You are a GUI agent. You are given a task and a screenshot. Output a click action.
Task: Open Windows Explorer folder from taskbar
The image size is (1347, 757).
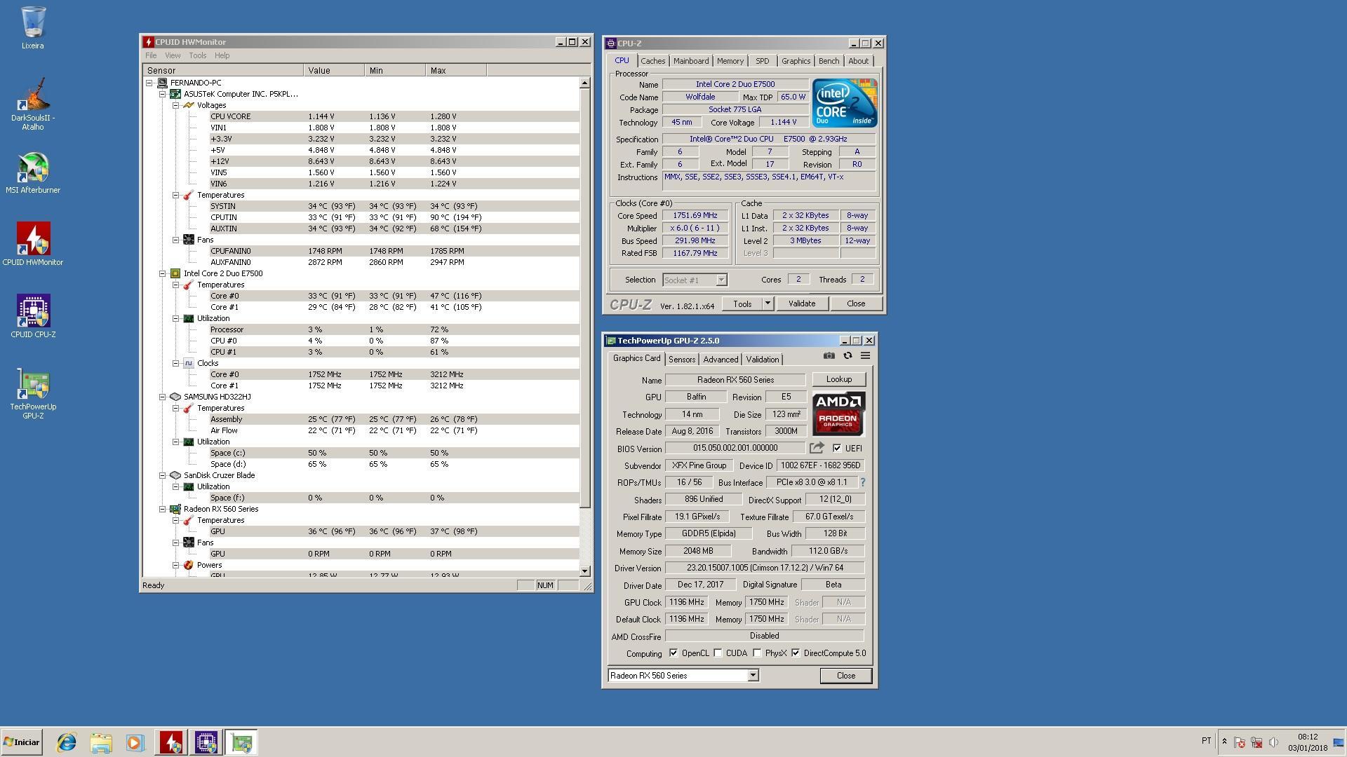tap(101, 742)
